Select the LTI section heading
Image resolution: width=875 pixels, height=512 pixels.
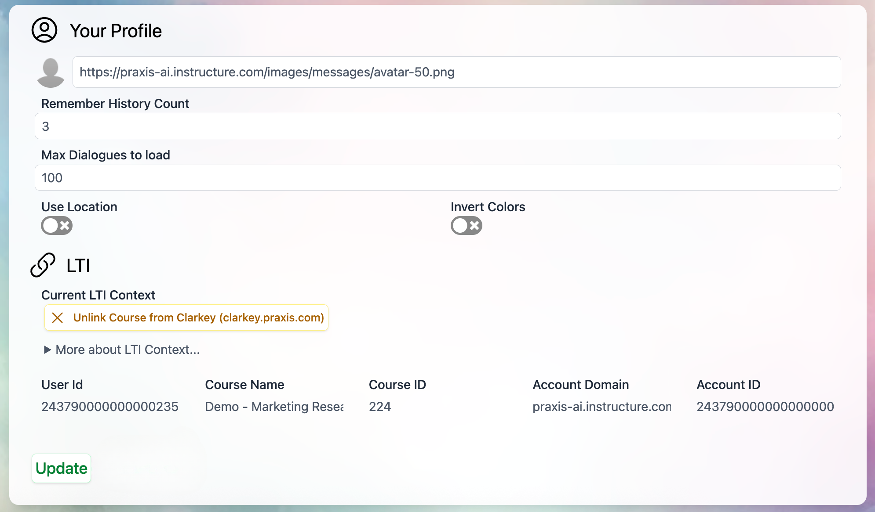pyautogui.click(x=78, y=265)
